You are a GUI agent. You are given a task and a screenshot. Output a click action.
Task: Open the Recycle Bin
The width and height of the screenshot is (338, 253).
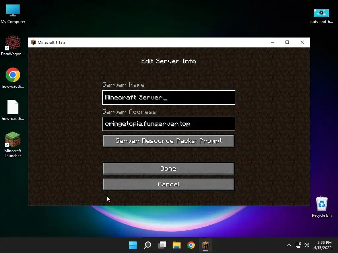coord(321,207)
